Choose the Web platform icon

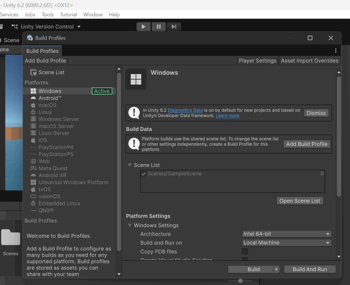coord(33,161)
